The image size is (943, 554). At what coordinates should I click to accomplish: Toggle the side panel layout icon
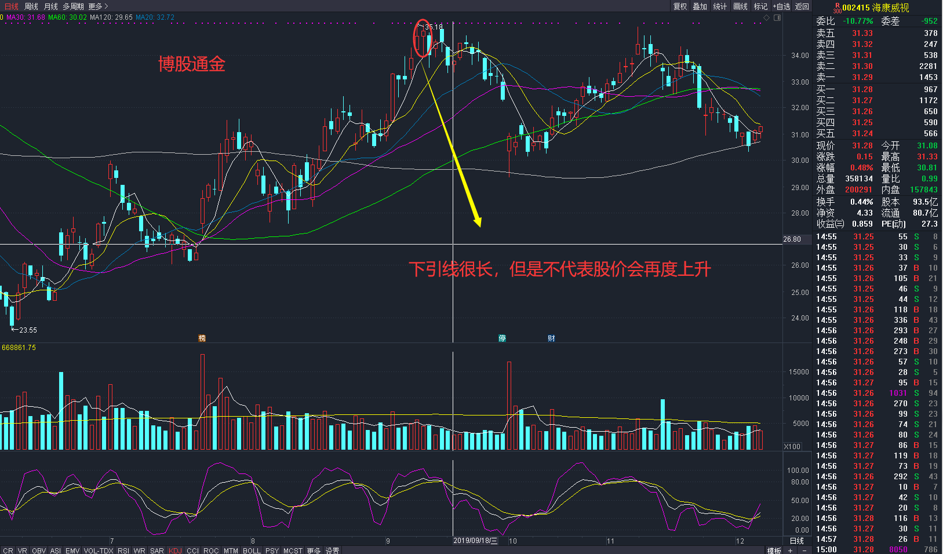tap(777, 17)
